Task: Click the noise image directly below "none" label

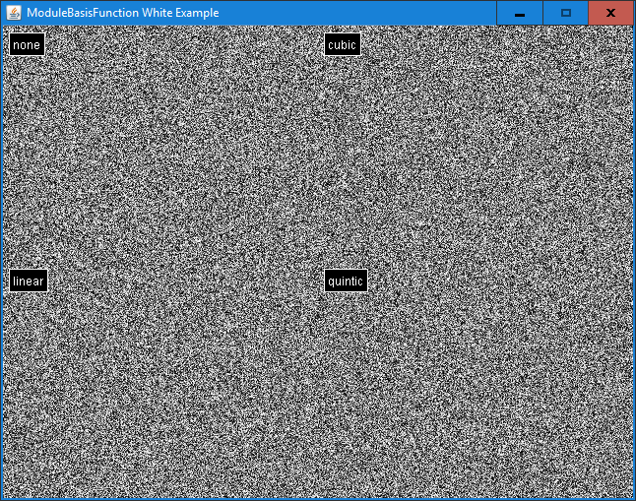Action: click(158, 148)
